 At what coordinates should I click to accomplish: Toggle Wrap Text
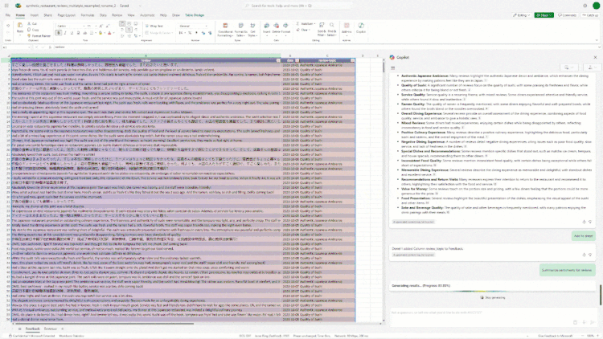click(x=154, y=27)
